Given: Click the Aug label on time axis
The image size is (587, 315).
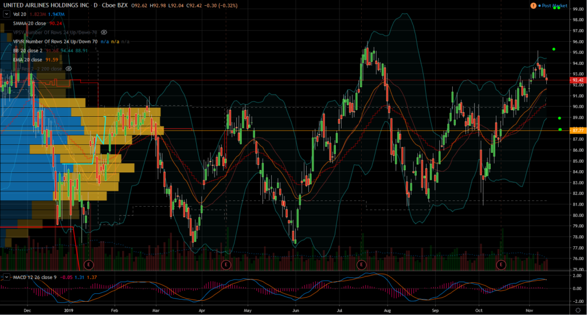Looking at the screenshot, I should tap(387, 310).
